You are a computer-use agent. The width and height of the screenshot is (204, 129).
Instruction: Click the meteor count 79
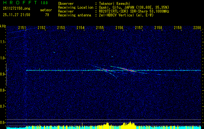tap(47, 15)
